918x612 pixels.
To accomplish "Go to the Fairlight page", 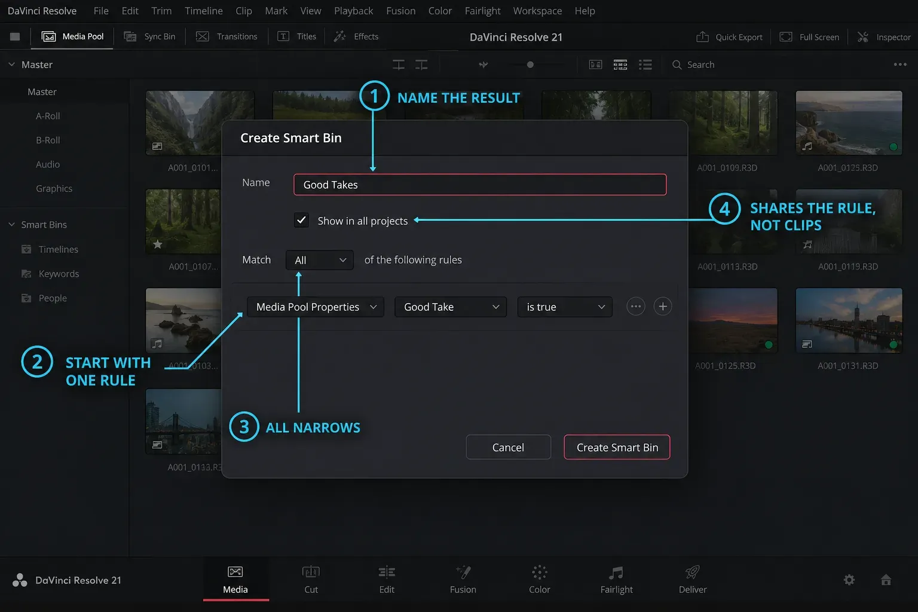I will click(616, 579).
